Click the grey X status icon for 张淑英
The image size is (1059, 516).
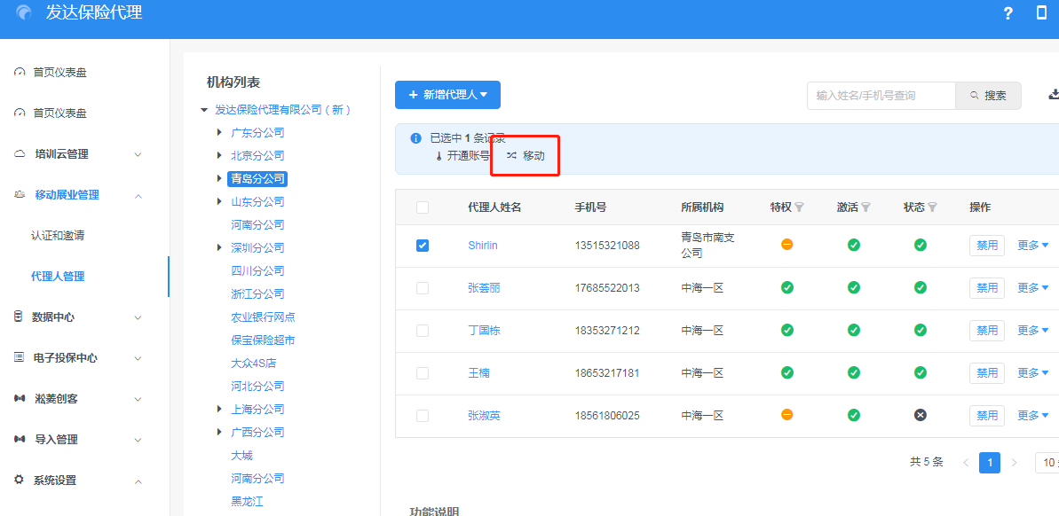[921, 415]
